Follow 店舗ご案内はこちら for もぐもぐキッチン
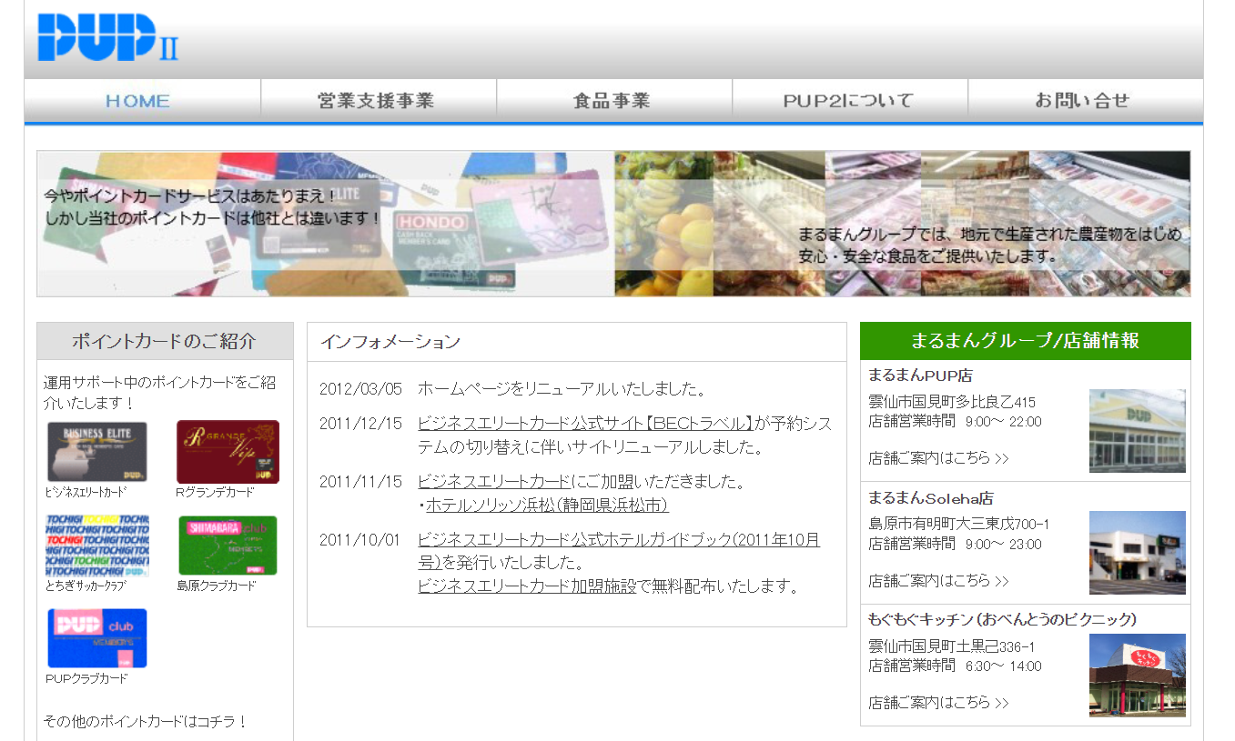The image size is (1235, 741). coord(938,702)
